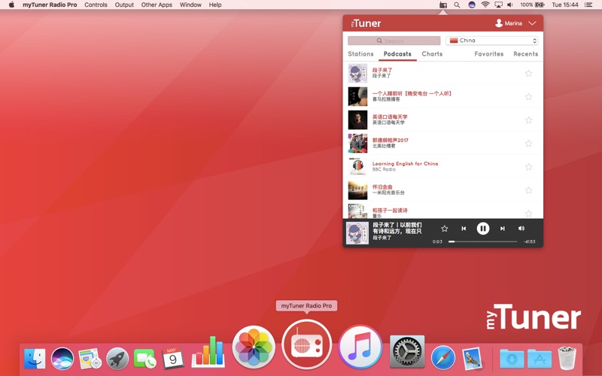The height and width of the screenshot is (376, 602).
Task: Toggle favorite star for 郭德纲相声2017
Action: point(528,144)
